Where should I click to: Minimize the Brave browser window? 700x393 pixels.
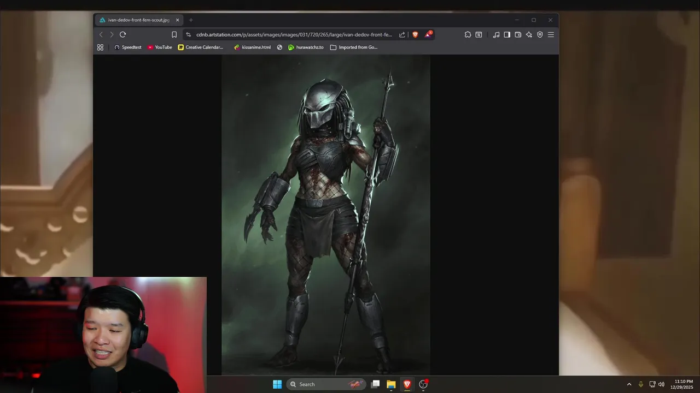517,20
